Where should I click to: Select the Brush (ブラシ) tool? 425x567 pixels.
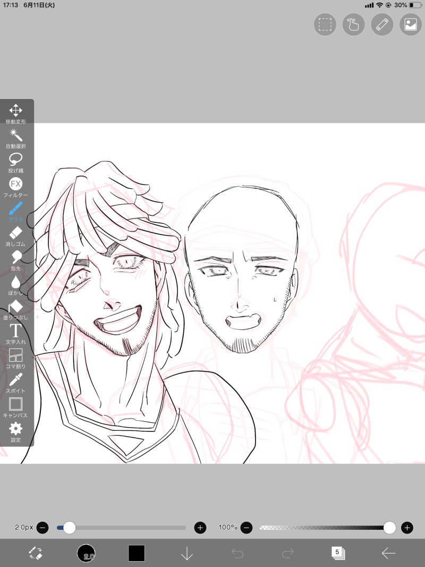pyautogui.click(x=15, y=212)
